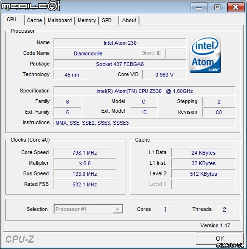Open the Mainboard tab
This screenshot has width=247, height=249.
click(x=60, y=20)
